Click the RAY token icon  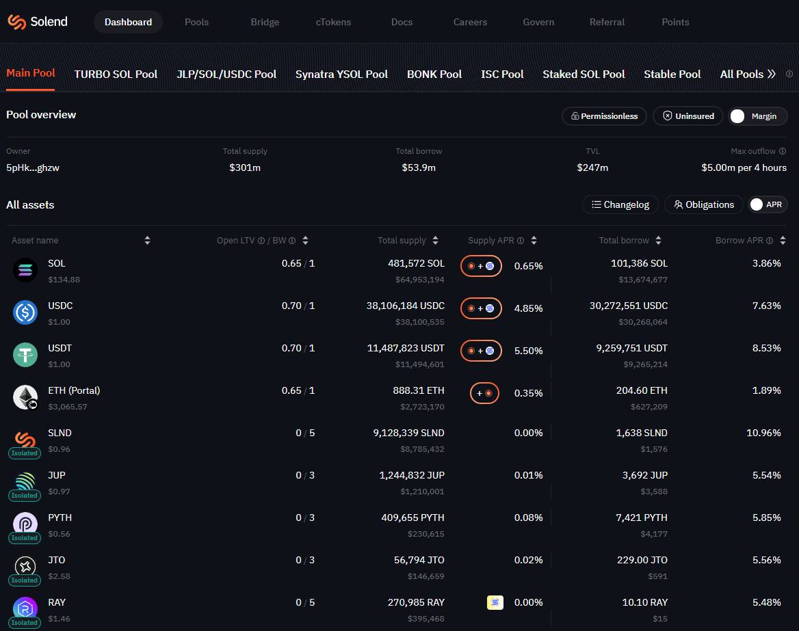tap(25, 608)
